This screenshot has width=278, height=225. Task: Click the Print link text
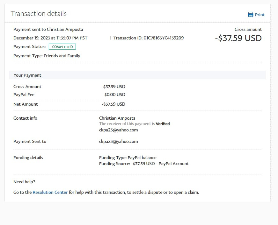[260, 15]
